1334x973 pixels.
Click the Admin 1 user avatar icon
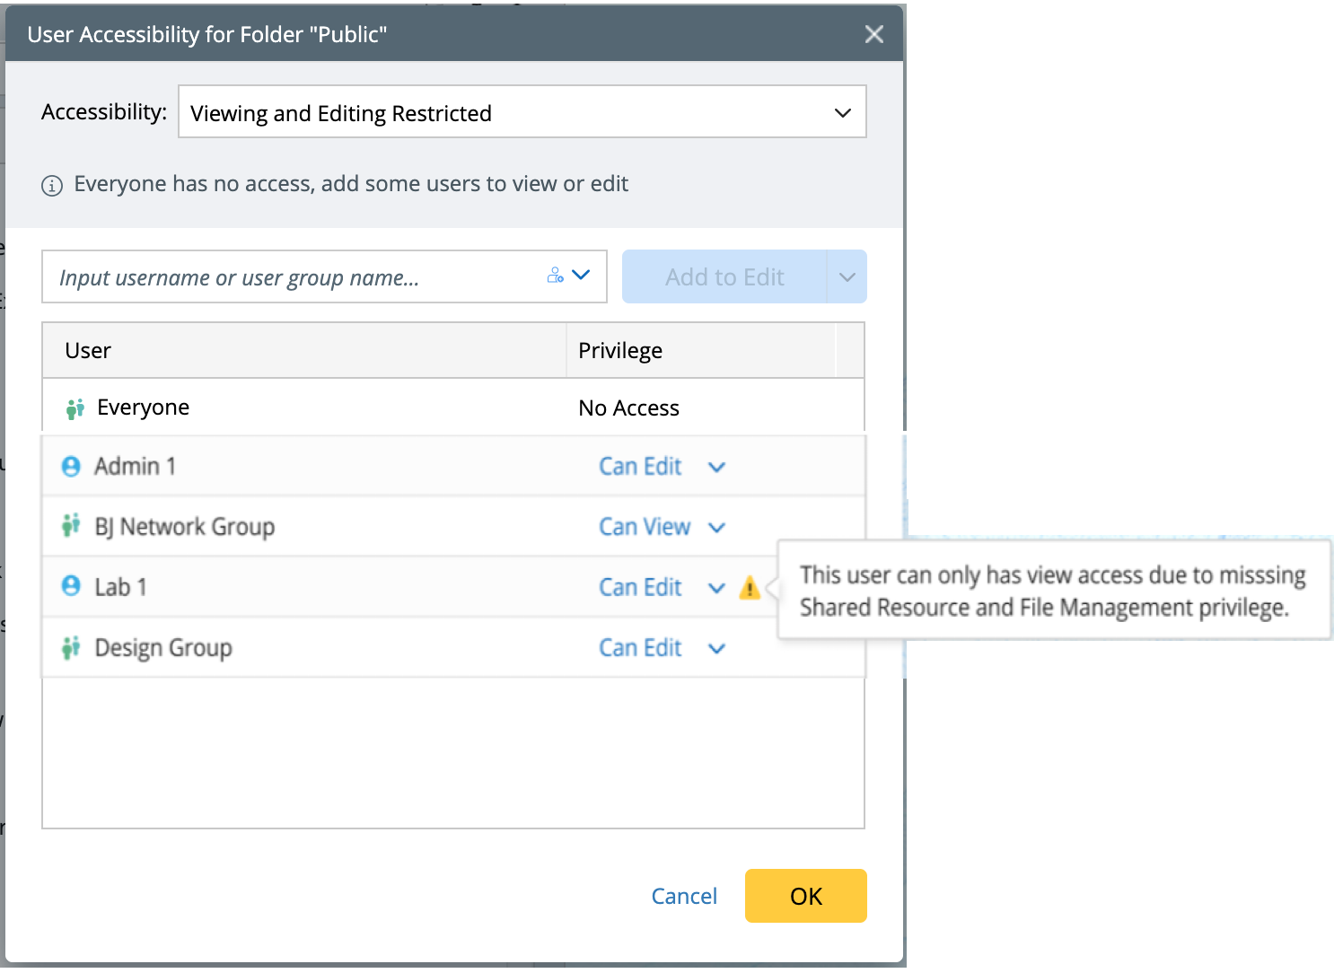[71, 467]
